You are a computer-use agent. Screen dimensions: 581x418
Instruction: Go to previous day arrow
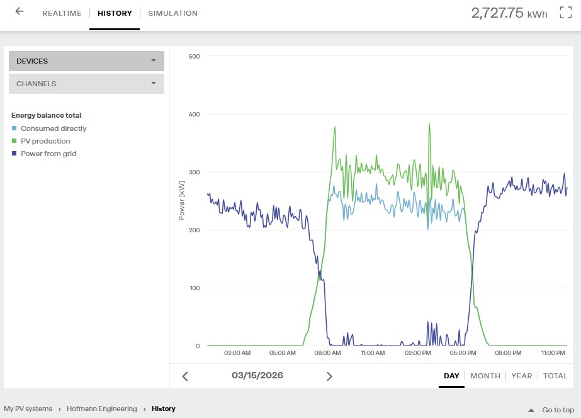coord(185,376)
